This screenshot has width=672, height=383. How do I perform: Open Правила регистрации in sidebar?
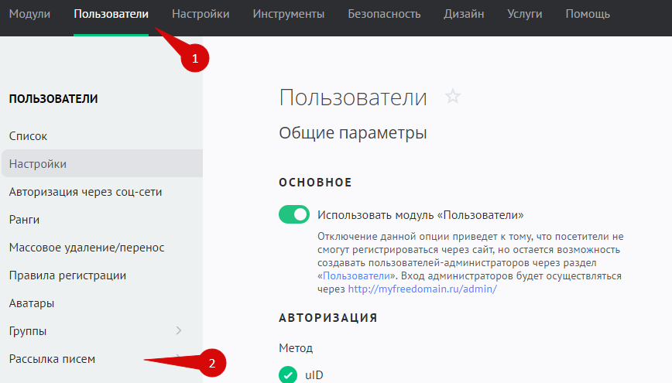pyautogui.click(x=67, y=275)
